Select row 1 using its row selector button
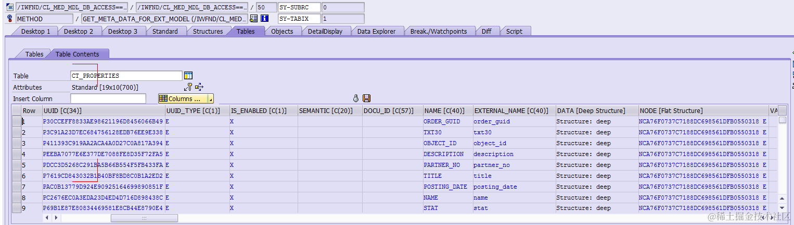This screenshot has width=794, height=225. [16, 121]
